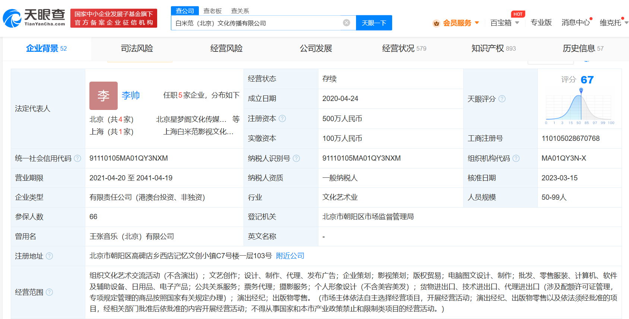Click 上海（共1家）region text
629x319 pixels.
point(111,132)
